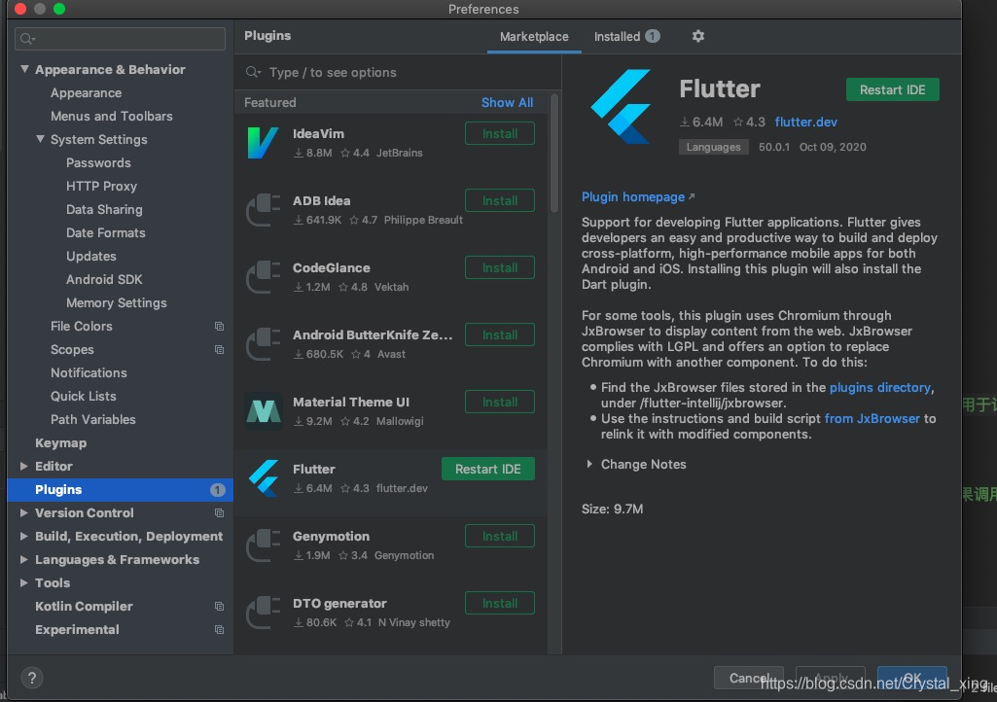
Task: Click the large Flutter logo in details
Action: (x=622, y=106)
